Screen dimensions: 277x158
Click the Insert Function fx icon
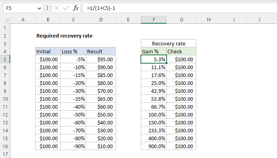click(x=76, y=8)
